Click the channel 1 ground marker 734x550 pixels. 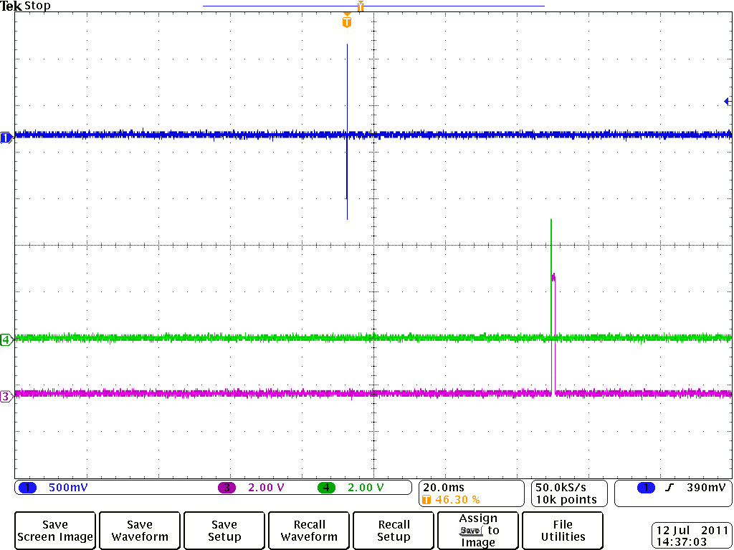pos(6,137)
